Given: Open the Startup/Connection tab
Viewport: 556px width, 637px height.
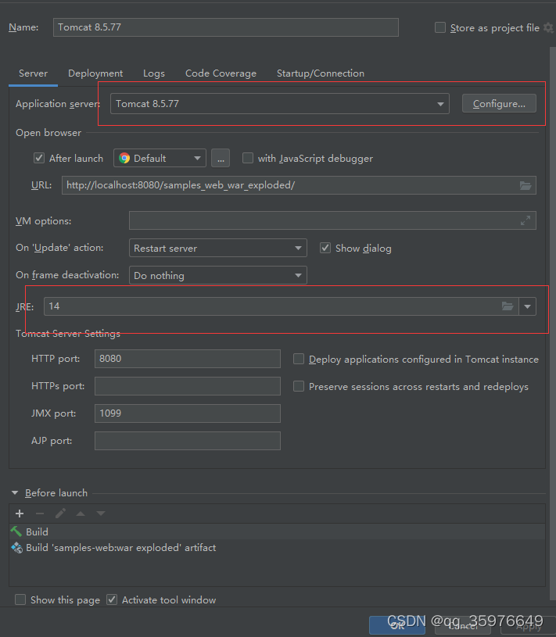Looking at the screenshot, I should click(321, 73).
